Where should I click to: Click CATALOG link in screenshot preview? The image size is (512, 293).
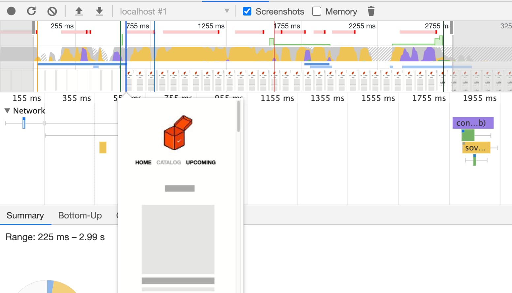169,162
